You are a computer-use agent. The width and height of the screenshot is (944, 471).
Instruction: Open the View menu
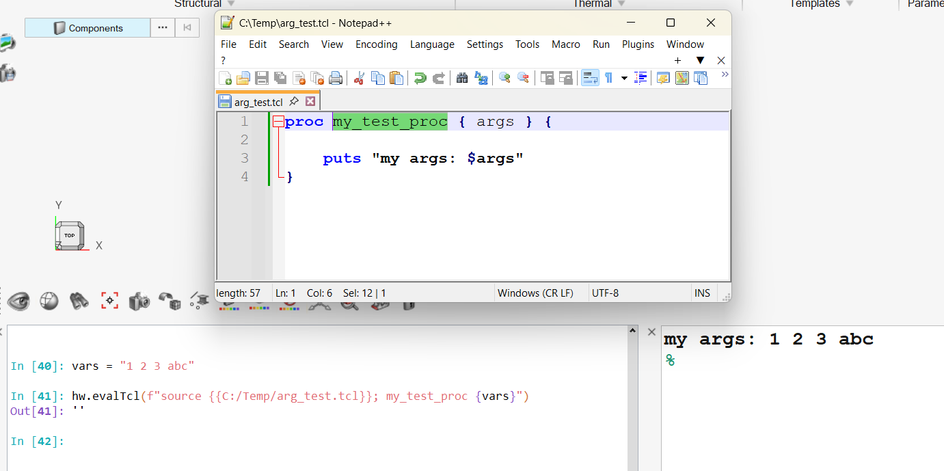pyautogui.click(x=332, y=44)
